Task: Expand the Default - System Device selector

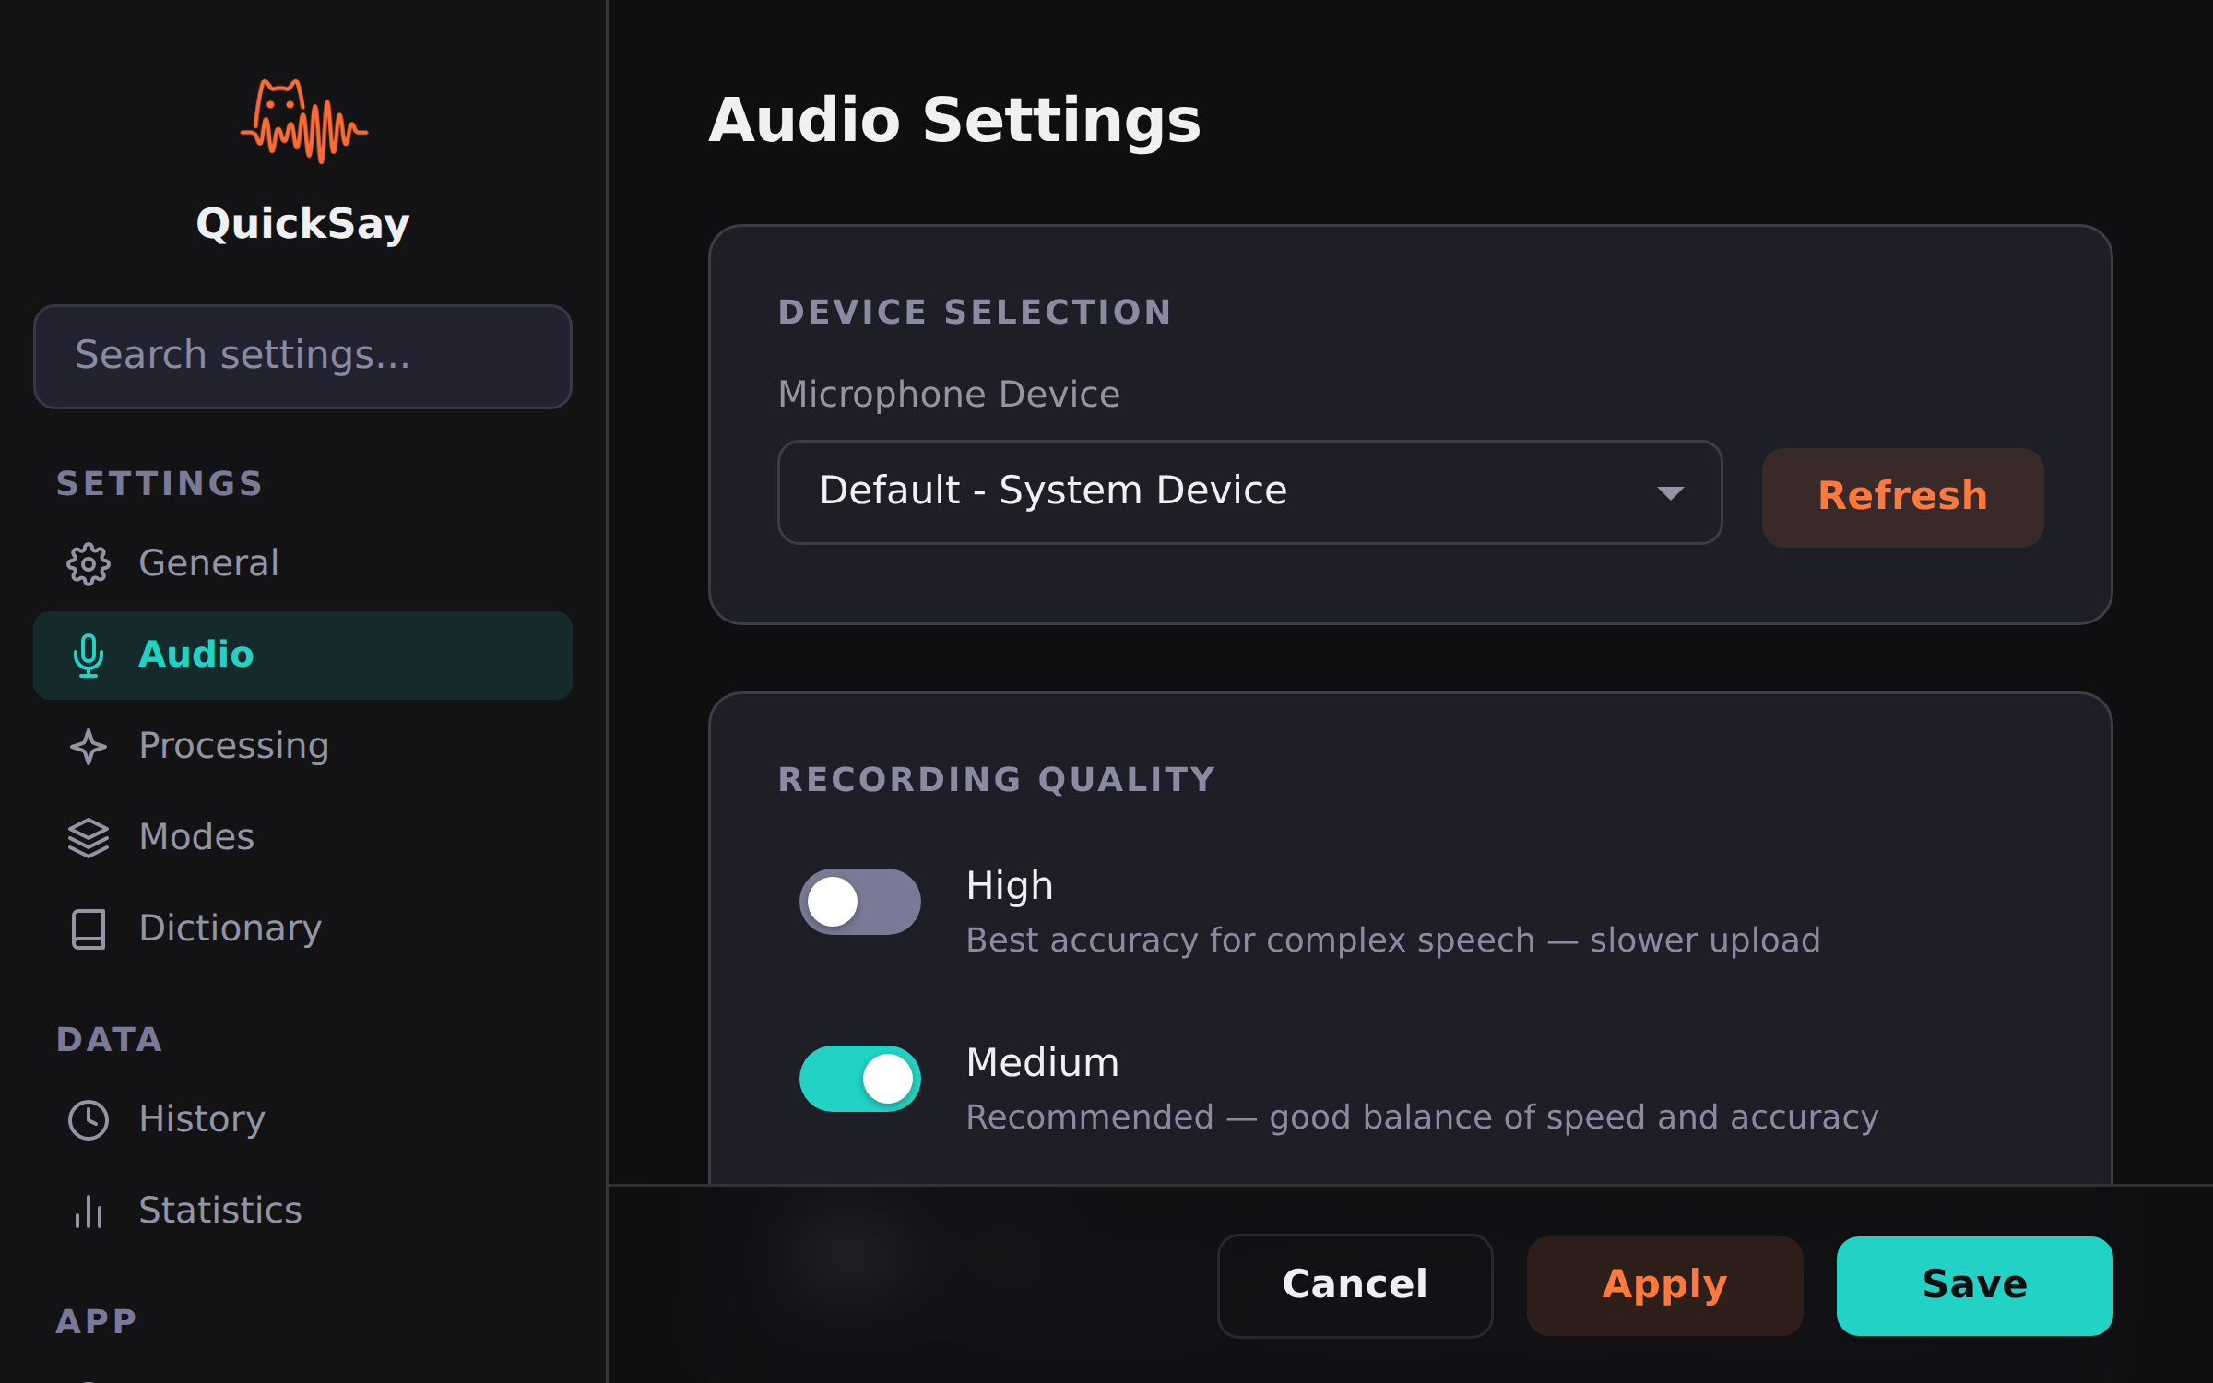Action: tap(1249, 492)
